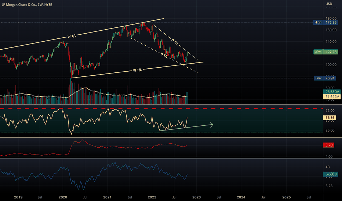Click the 160.00 price axis level
Image resolution: width=342 pixels, height=201 pixels.
click(x=331, y=30)
